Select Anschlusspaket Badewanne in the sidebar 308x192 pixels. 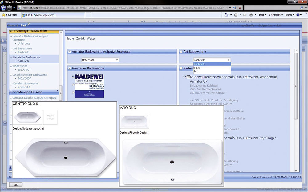tap(30, 75)
